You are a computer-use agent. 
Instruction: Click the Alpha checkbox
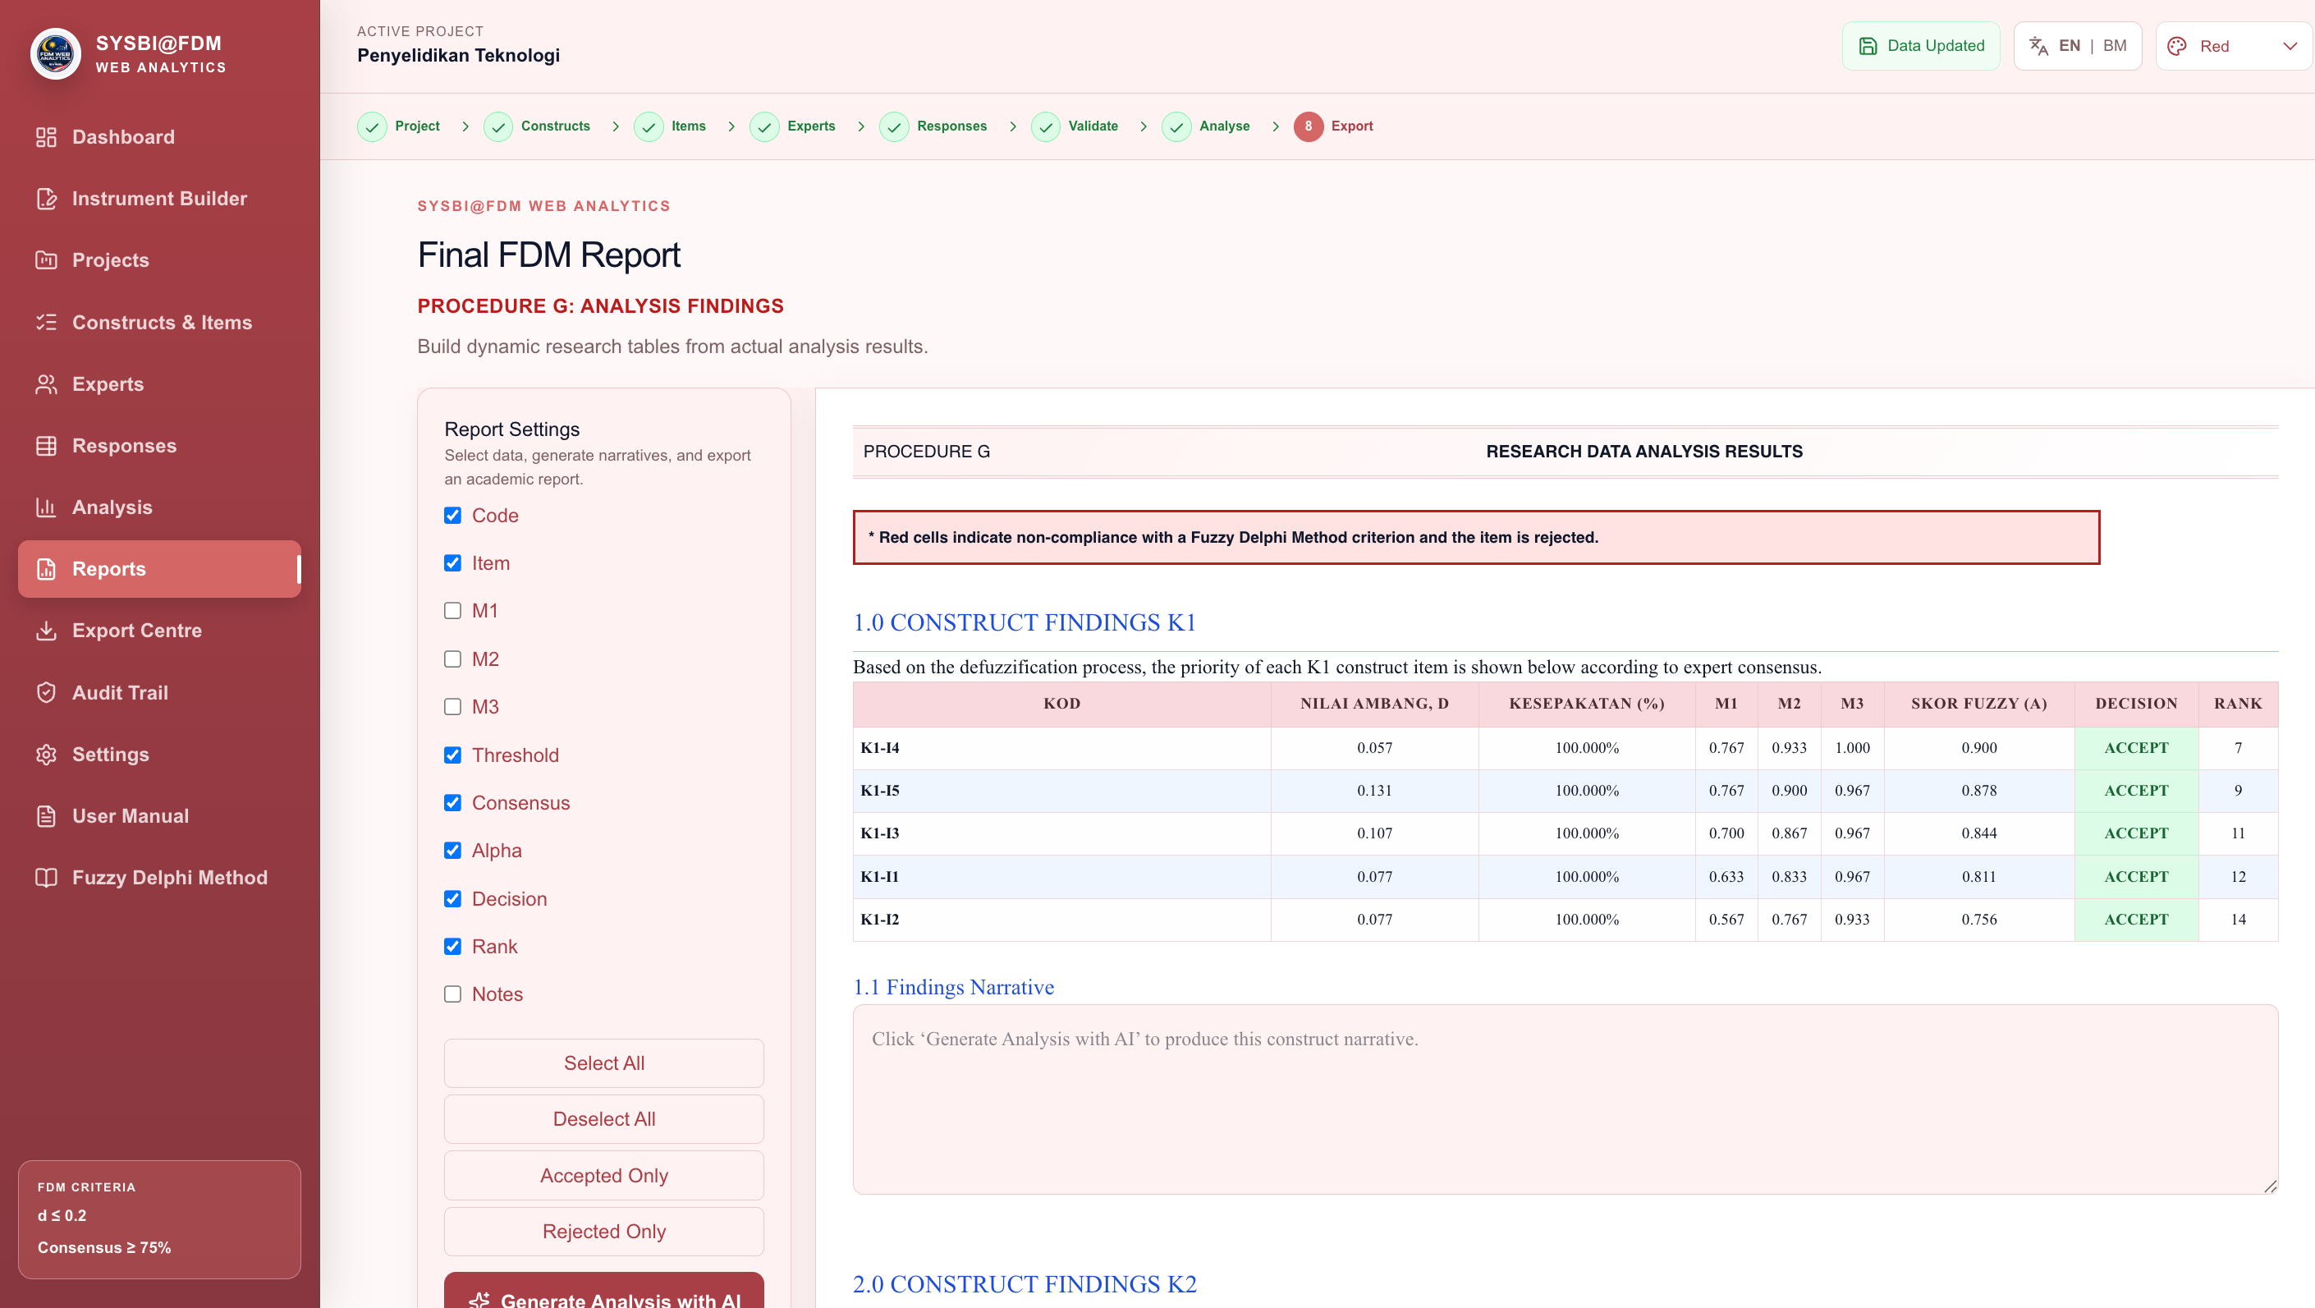click(453, 851)
